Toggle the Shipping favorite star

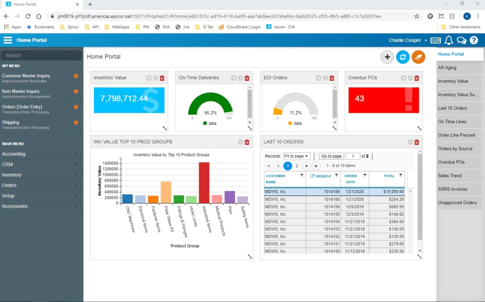(76, 122)
